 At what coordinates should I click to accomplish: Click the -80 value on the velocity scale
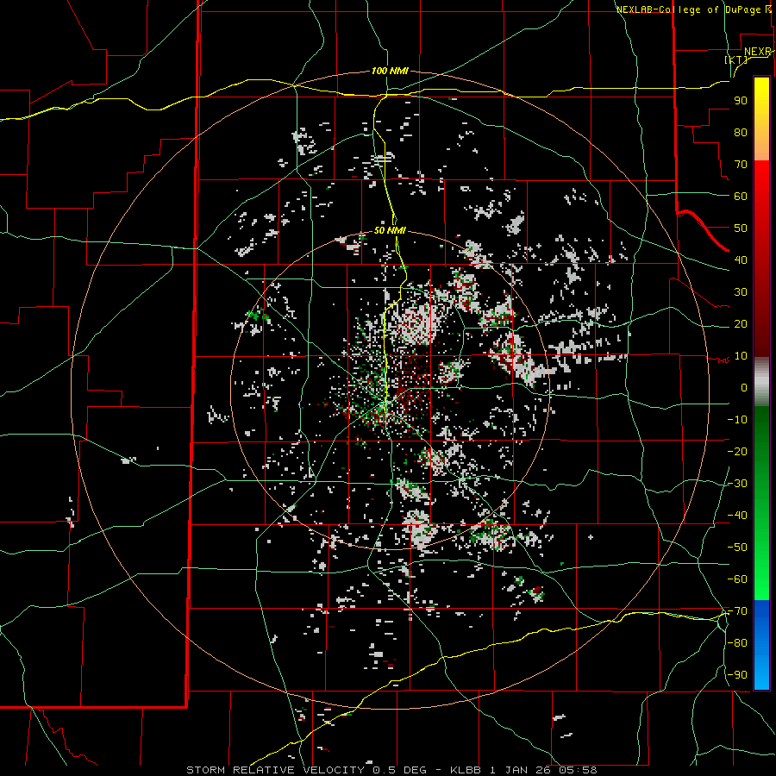tap(737, 643)
